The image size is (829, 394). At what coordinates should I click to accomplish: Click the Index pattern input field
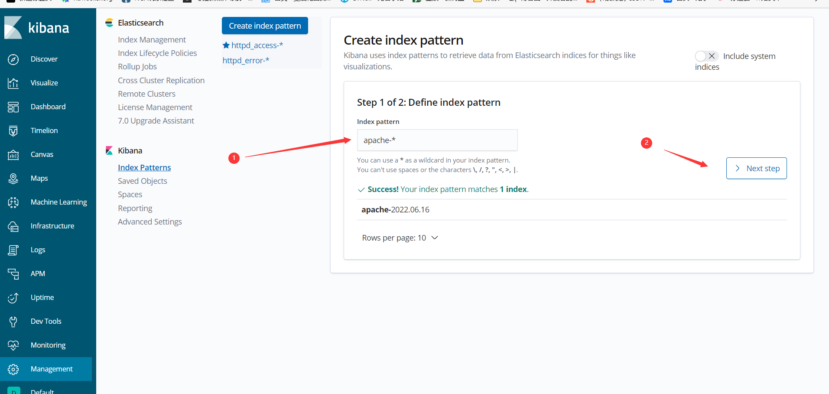tap(437, 140)
